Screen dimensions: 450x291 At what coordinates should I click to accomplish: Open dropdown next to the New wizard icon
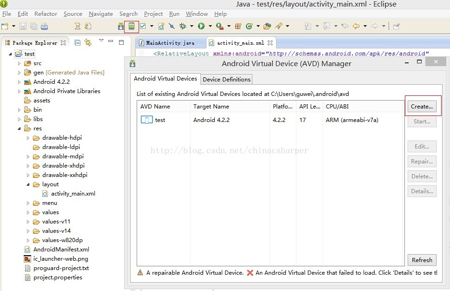point(13,27)
